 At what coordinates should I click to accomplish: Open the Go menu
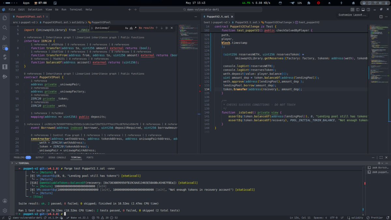pyautogui.click(x=57, y=10)
